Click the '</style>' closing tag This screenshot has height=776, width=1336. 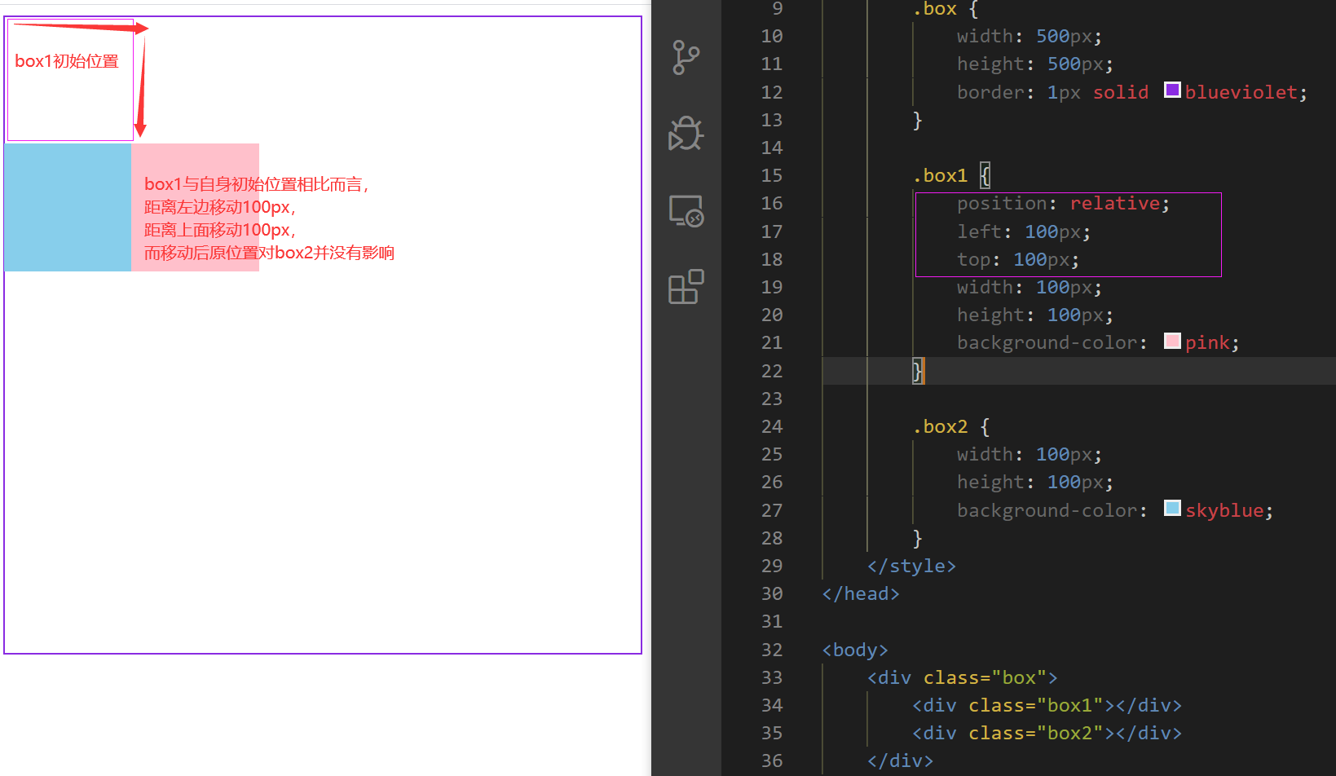[x=911, y=566]
